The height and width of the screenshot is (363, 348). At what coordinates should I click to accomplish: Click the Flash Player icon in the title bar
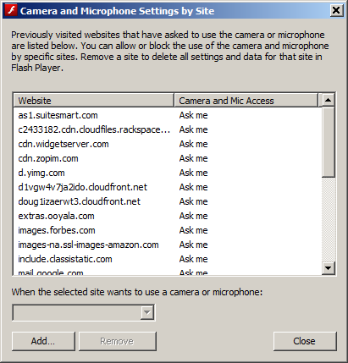point(11,11)
